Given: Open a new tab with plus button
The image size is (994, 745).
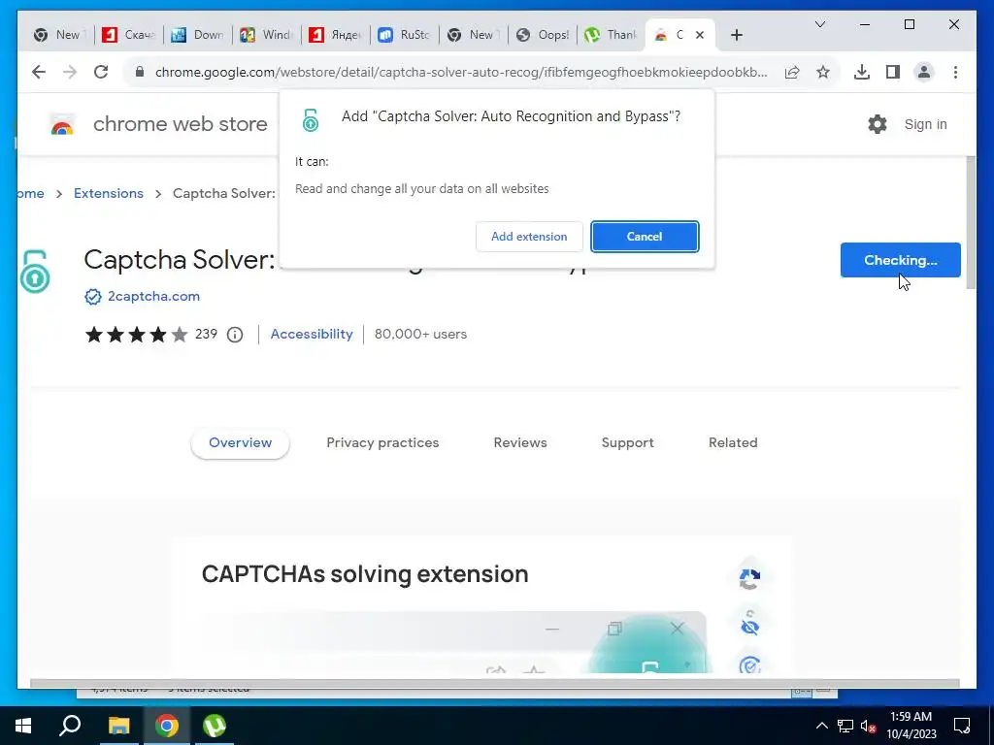Looking at the screenshot, I should point(736,35).
